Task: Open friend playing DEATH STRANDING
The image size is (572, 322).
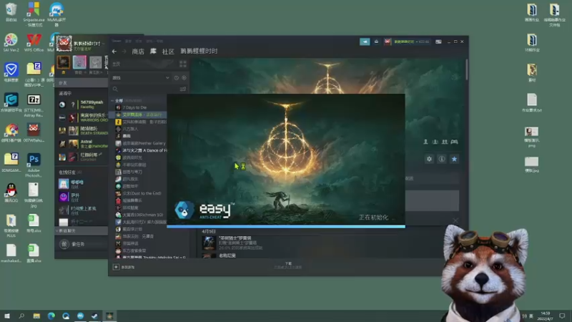Action: coord(82,131)
